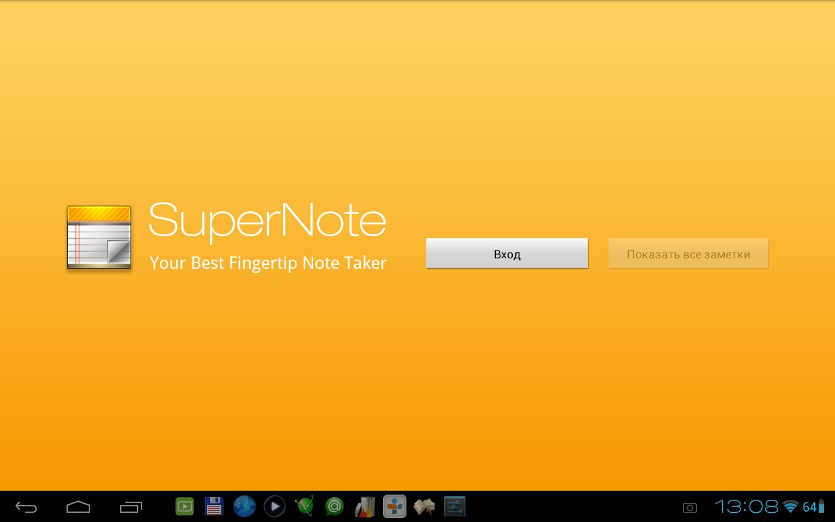Tap the 13:08 clock in status bar
Viewport: 835px width, 522px height.
coord(746,507)
